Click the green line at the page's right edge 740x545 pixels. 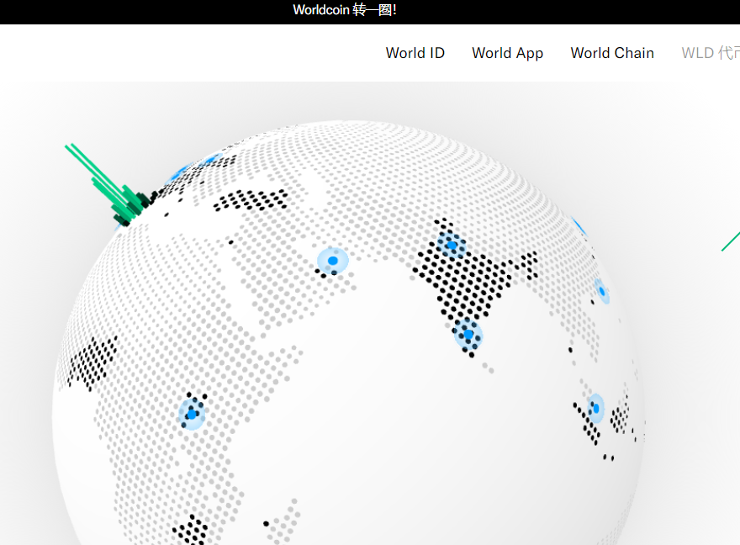point(730,241)
